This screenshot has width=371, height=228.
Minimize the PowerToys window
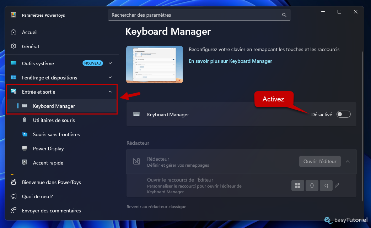pyautogui.click(x=323, y=12)
